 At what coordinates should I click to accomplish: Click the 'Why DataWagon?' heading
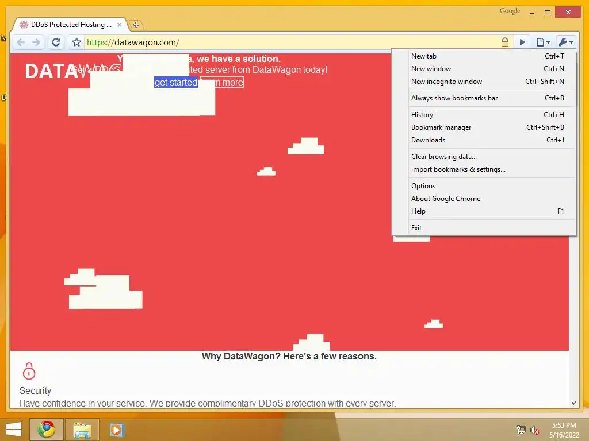point(289,356)
